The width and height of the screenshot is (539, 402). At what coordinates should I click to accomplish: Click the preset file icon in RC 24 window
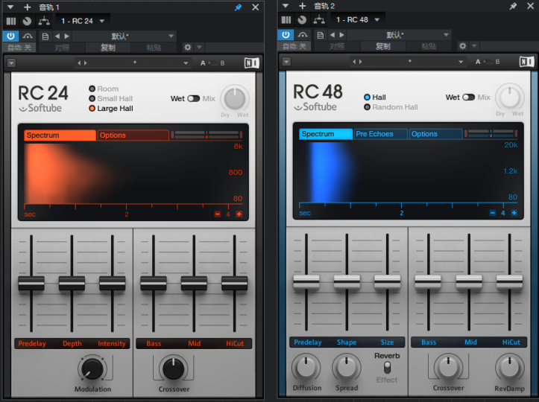pyautogui.click(x=45, y=36)
